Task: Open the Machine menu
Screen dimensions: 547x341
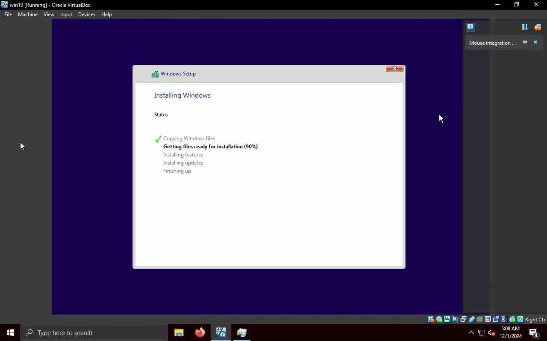Action: coord(28,14)
